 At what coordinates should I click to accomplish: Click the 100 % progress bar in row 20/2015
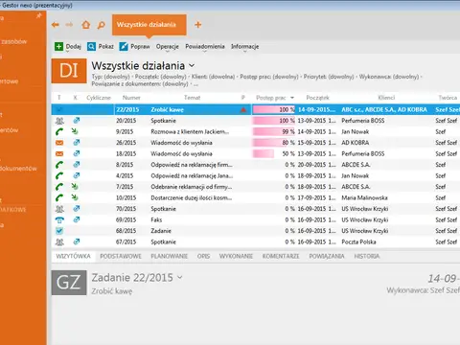(274, 121)
